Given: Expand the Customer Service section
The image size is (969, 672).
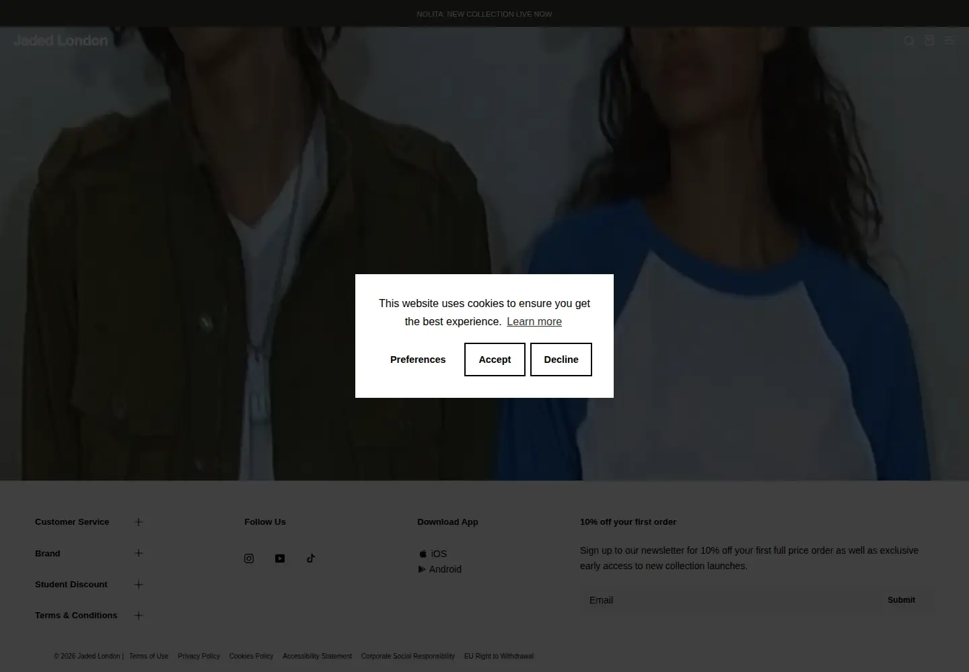Looking at the screenshot, I should [x=89, y=522].
